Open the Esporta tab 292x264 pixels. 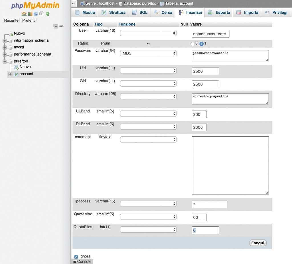[219, 13]
